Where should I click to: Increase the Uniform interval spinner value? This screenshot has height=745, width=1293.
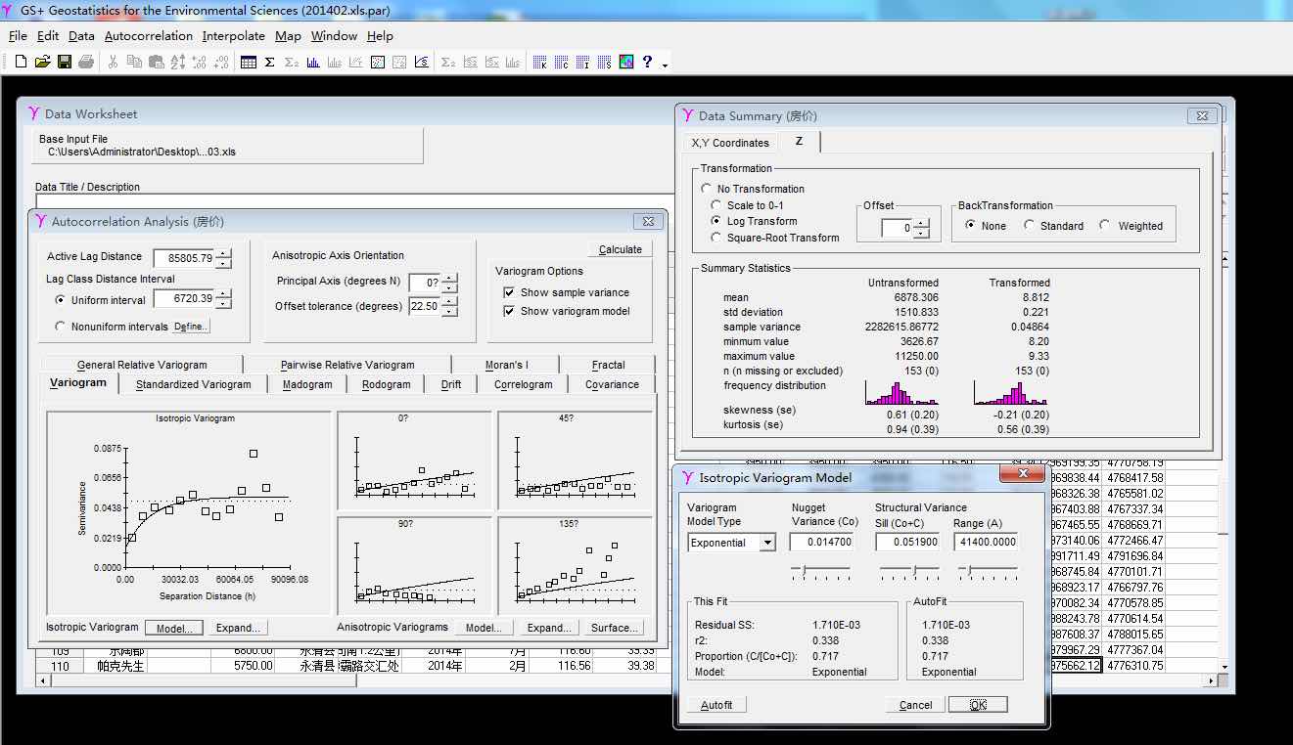224,294
